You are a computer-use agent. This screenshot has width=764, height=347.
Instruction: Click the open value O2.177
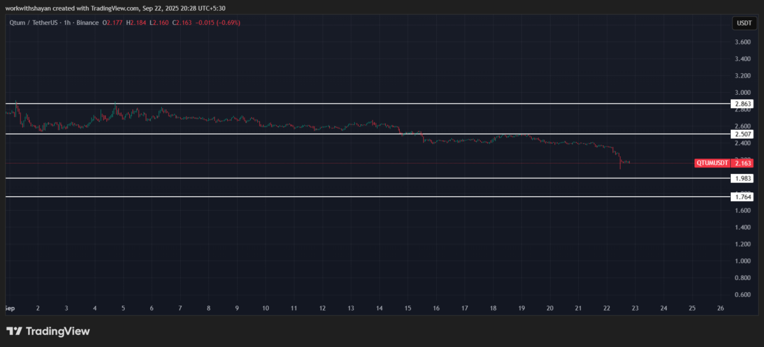coord(113,23)
